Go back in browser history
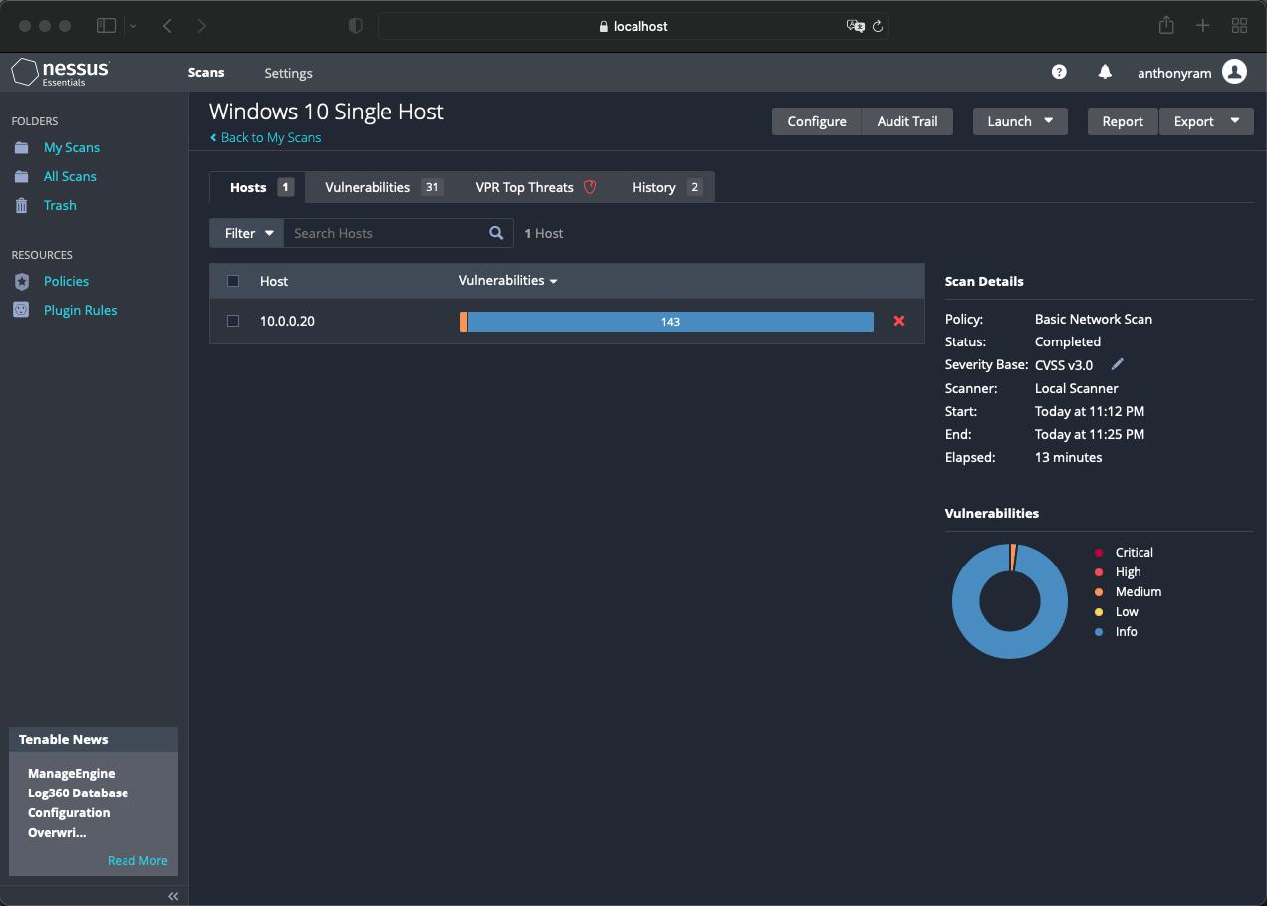Image resolution: width=1267 pixels, height=906 pixels. 167,26
